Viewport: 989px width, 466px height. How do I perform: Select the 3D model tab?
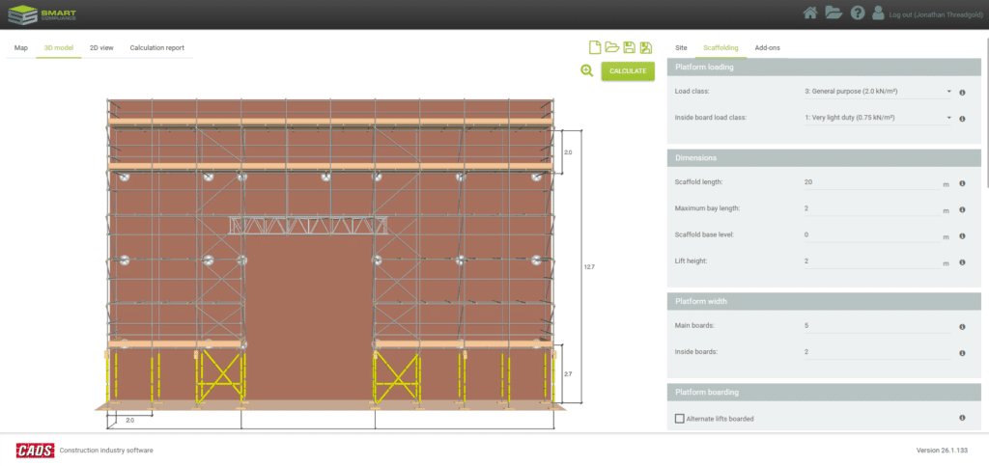pyautogui.click(x=59, y=48)
